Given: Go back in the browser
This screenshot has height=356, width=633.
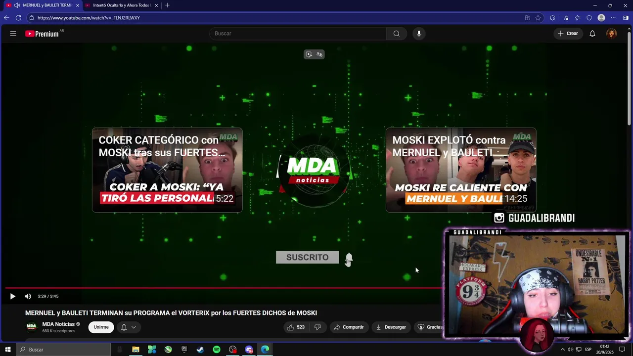Looking at the screenshot, I should click(6, 18).
